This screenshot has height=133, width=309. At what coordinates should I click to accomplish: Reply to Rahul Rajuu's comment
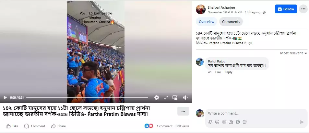point(228,72)
